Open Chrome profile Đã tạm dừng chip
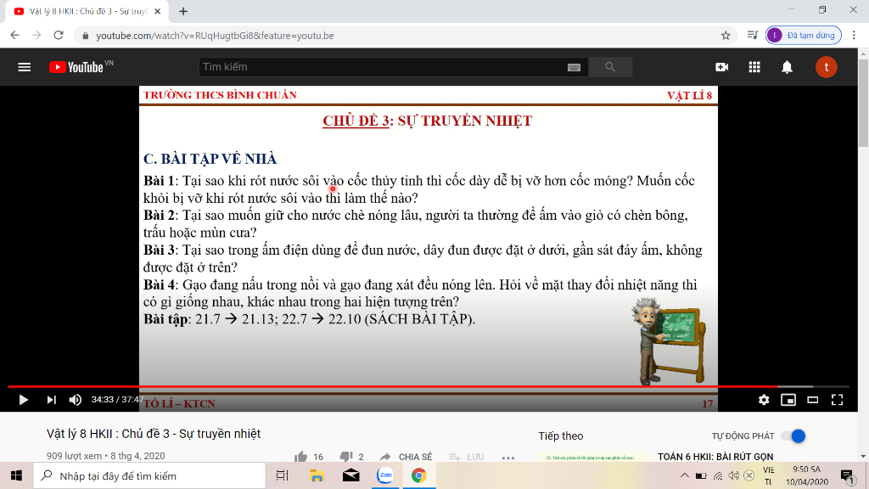The height and width of the screenshot is (489, 869). 803,36
